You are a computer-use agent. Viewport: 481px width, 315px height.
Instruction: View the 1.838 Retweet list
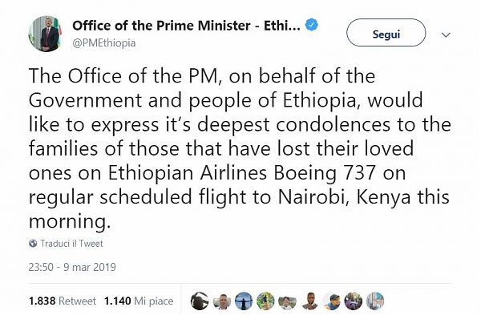(63, 301)
